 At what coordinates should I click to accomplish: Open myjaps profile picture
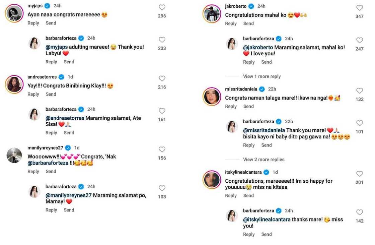[14, 13]
